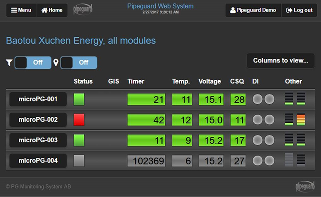Viewport: 321px width, 197px height.
Task: Click the Timer column header
Action: point(136,81)
